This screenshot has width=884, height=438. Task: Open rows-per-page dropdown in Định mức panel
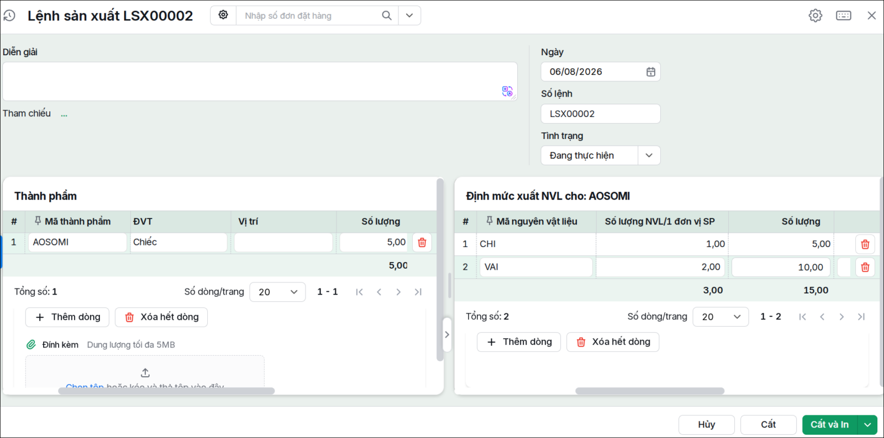720,317
